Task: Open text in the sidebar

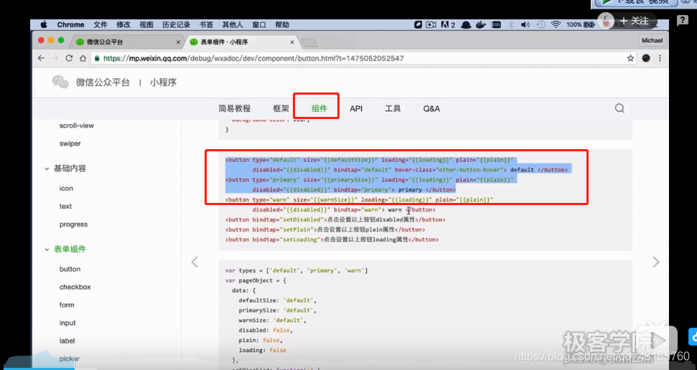Action: (x=65, y=206)
